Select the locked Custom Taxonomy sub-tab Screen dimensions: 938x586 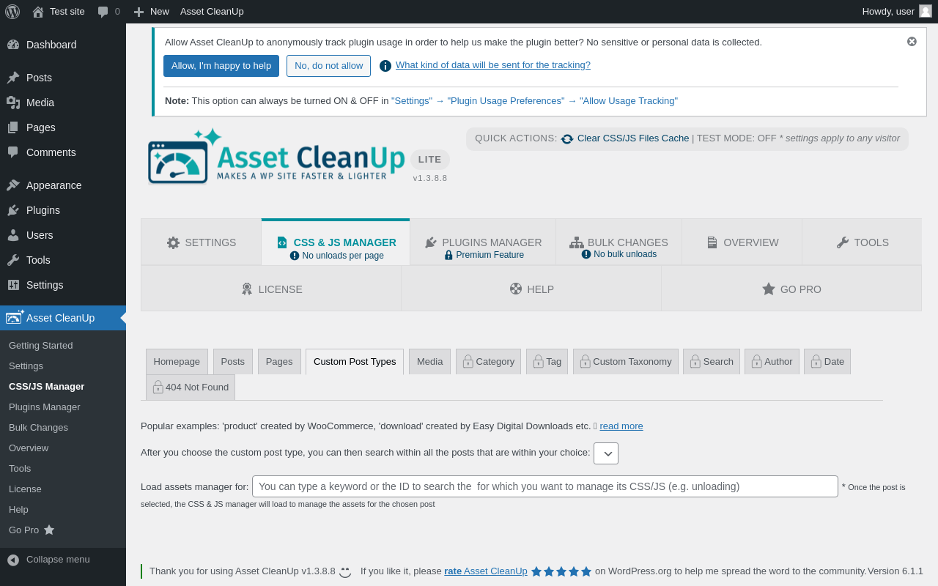tap(626, 362)
